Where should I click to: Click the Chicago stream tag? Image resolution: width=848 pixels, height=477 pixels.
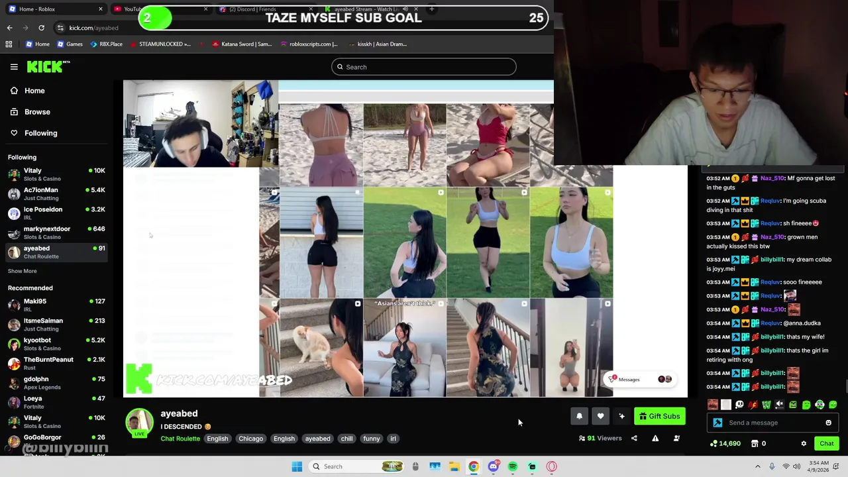250,439
